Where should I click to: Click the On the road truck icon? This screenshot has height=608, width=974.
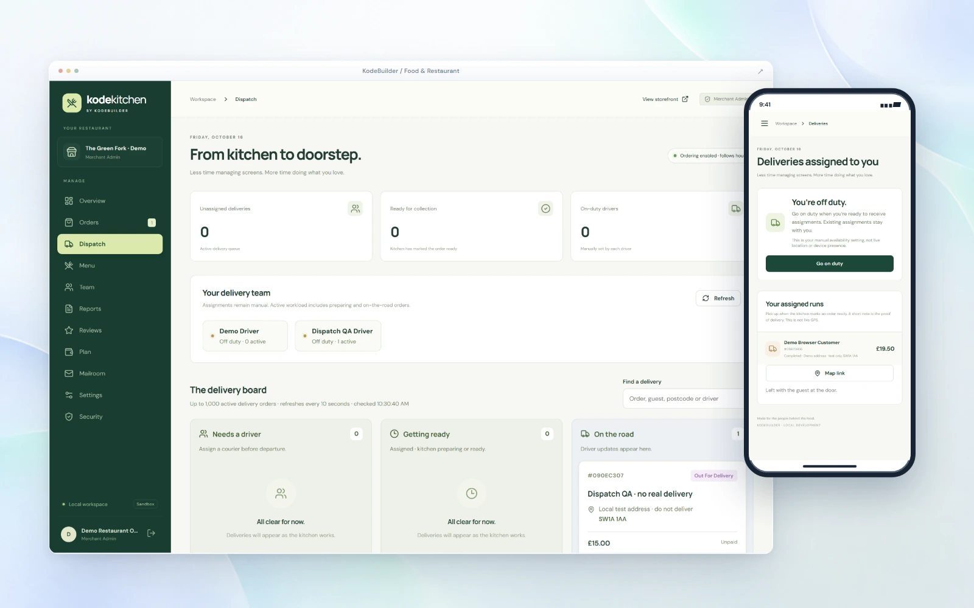[585, 434]
